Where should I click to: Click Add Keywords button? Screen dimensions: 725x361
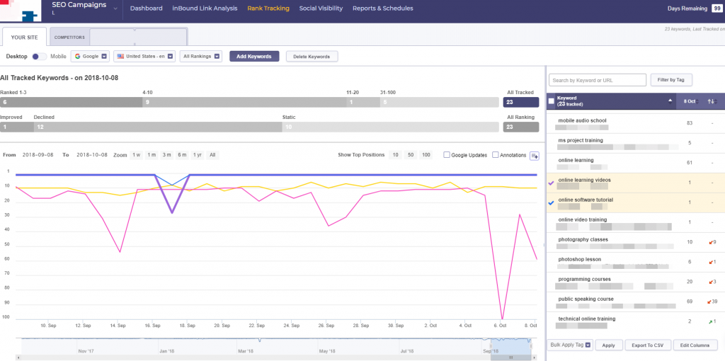click(x=254, y=57)
